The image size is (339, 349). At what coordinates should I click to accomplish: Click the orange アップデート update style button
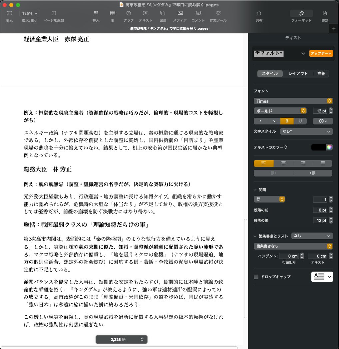(x=321, y=53)
